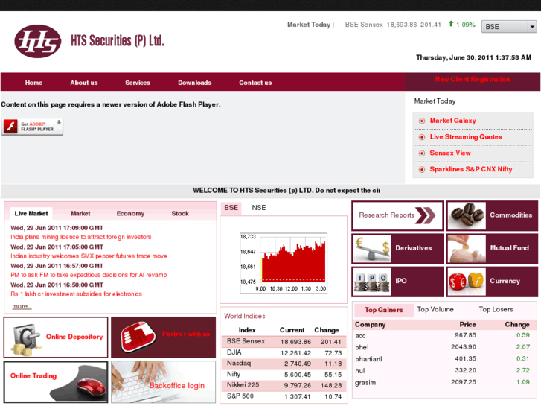
Task: Click the Online Trading text link
Action: point(33,376)
